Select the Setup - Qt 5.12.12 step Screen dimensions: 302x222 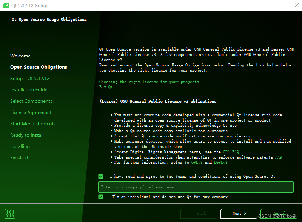pos(30,79)
